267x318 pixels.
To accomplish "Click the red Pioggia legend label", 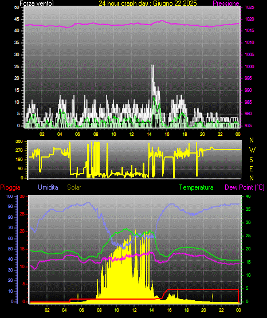I will pos(10,187).
